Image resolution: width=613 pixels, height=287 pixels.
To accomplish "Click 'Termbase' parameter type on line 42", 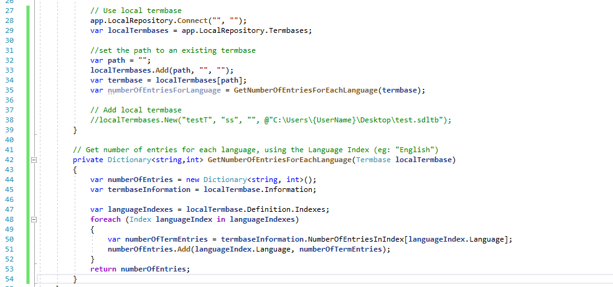I will [x=373, y=160].
